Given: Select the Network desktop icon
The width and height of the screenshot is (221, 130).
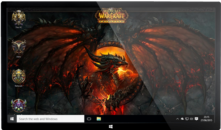Looking at the screenshot, I should (x=19, y=78).
